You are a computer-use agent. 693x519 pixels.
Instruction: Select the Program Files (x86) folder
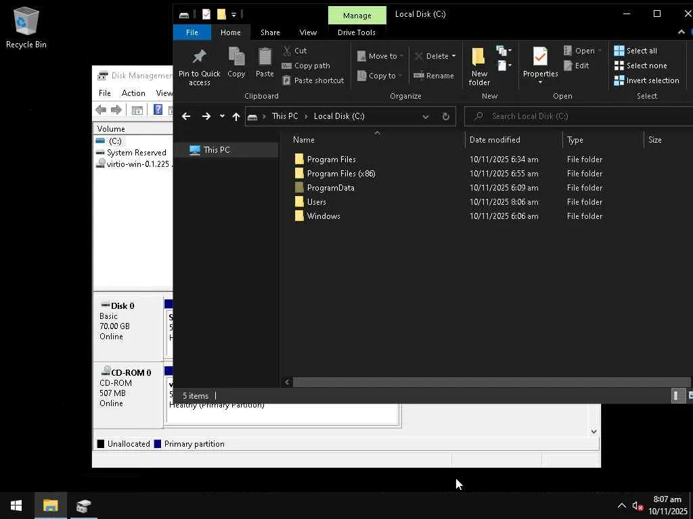pyautogui.click(x=341, y=174)
